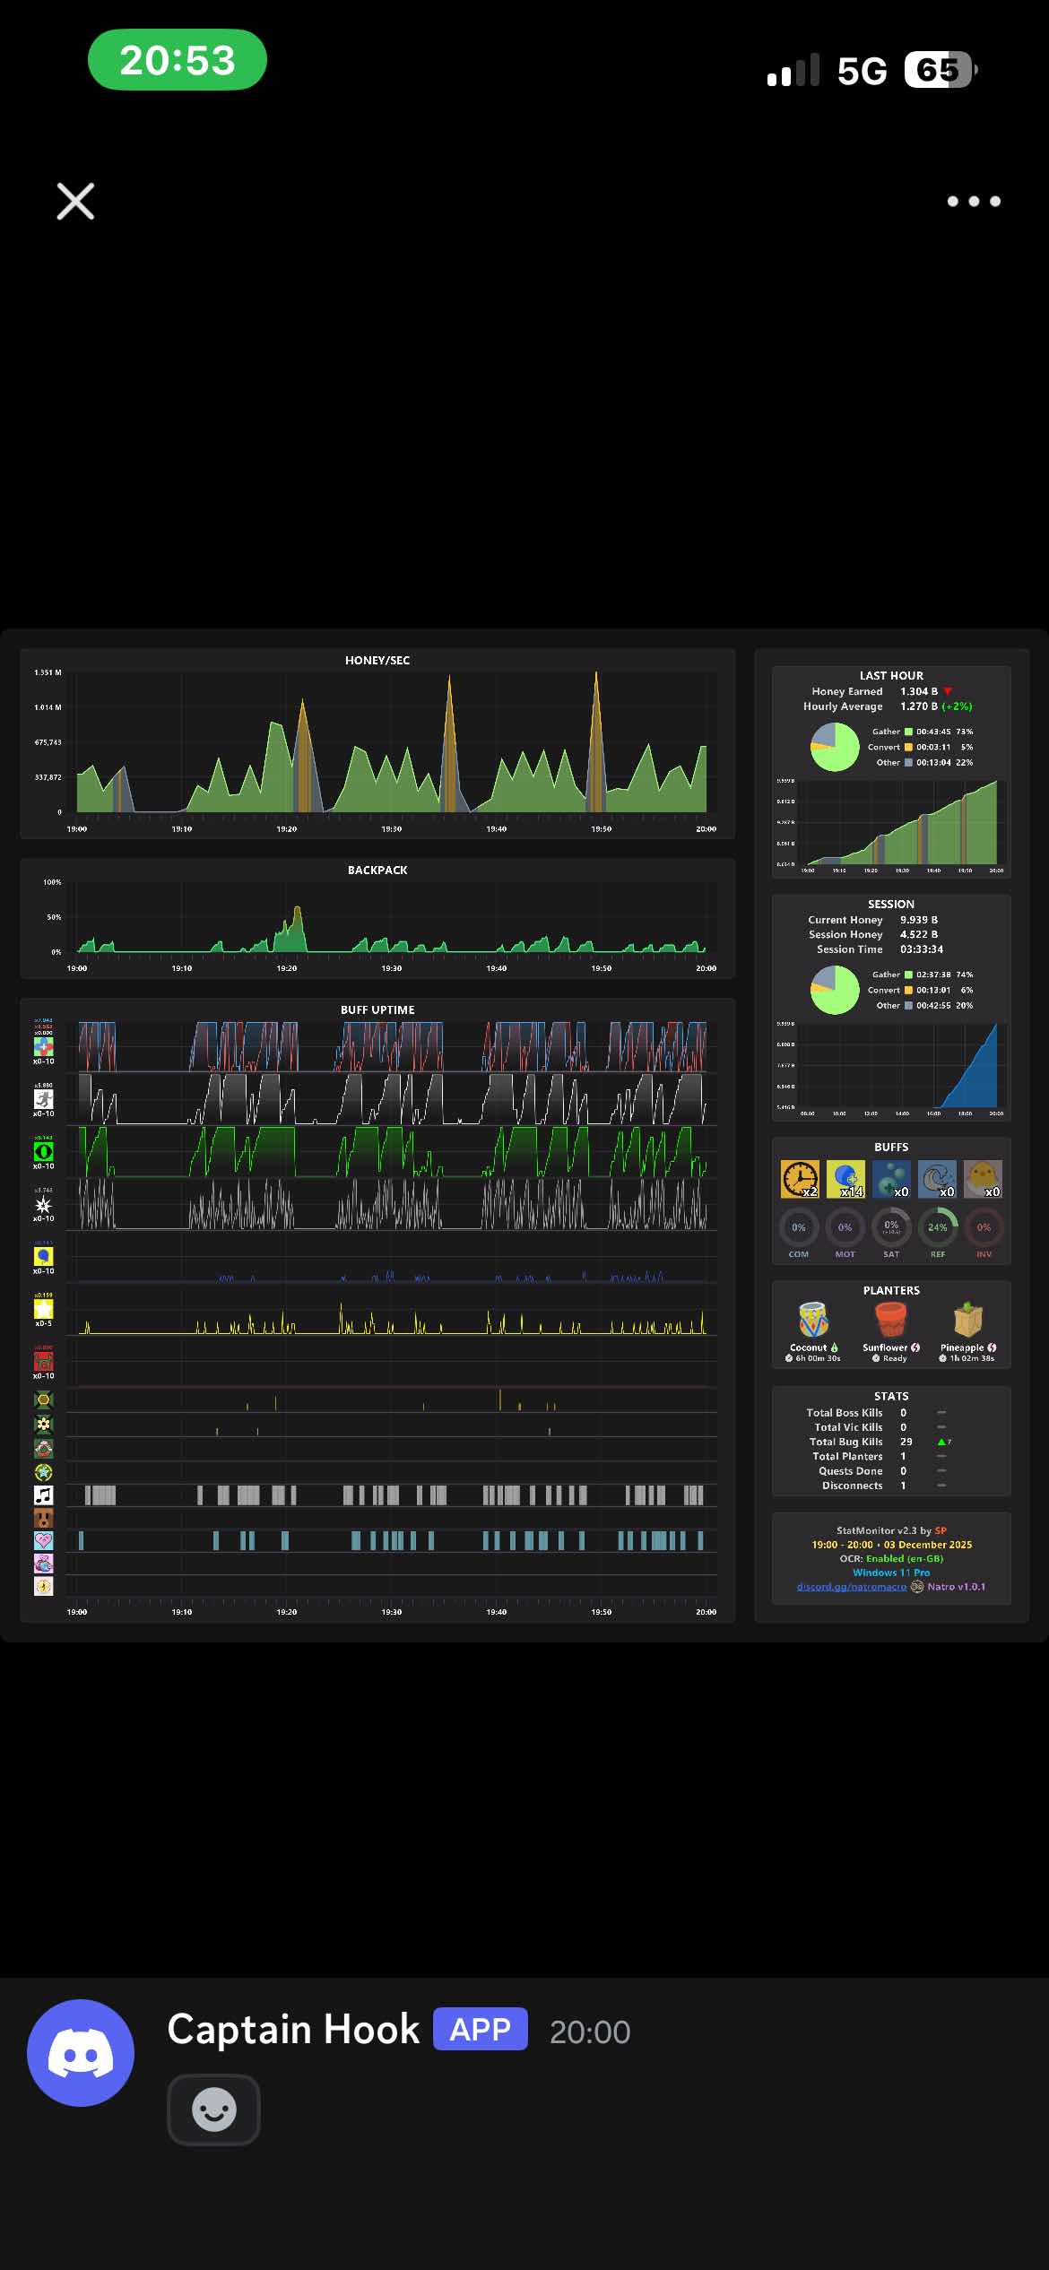Open the three-dot options menu
Image resolution: width=1049 pixels, height=2270 pixels.
point(974,201)
